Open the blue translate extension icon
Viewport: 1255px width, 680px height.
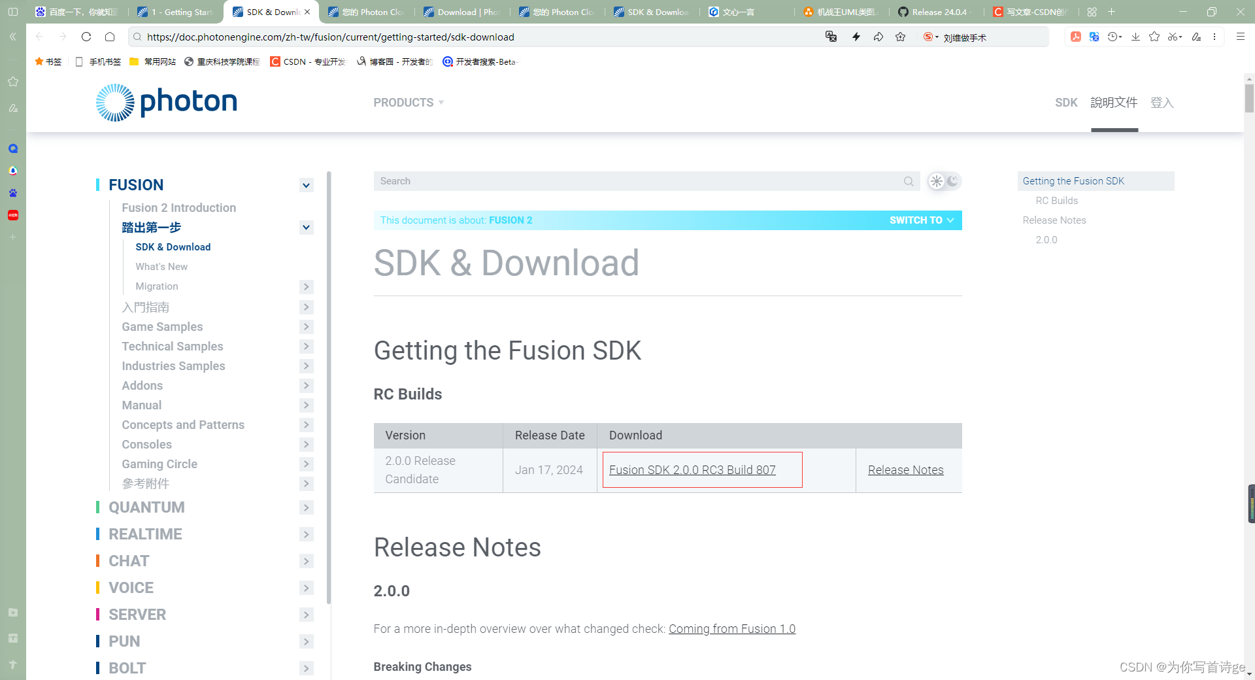pos(1094,37)
